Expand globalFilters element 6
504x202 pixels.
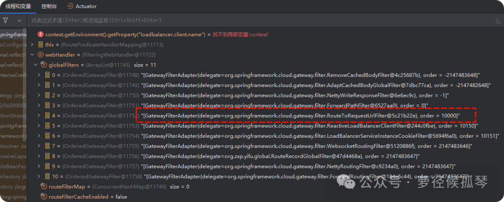click(39, 136)
